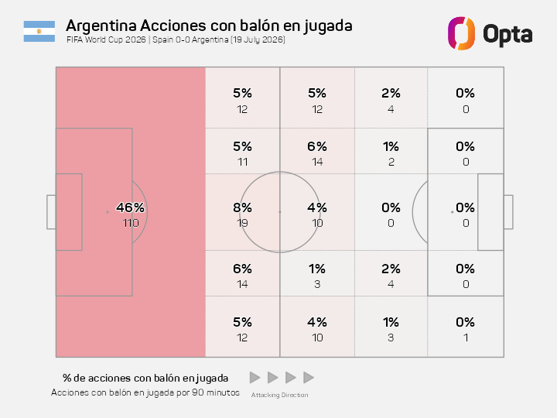Click the Argentina flag icon

click(x=39, y=31)
